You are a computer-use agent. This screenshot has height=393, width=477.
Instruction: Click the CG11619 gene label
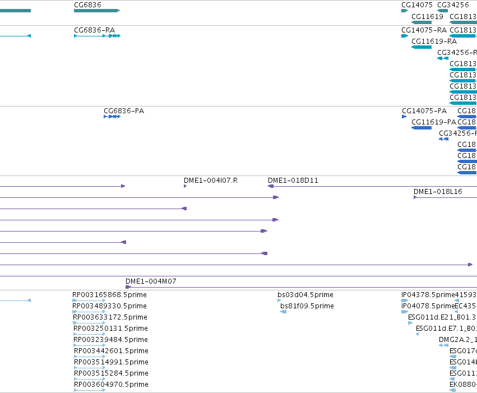point(427,17)
